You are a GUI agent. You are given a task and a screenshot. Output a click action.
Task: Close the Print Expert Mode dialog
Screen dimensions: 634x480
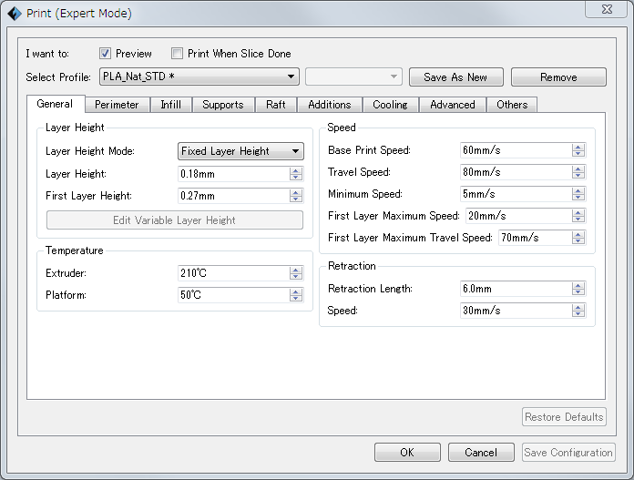(607, 9)
